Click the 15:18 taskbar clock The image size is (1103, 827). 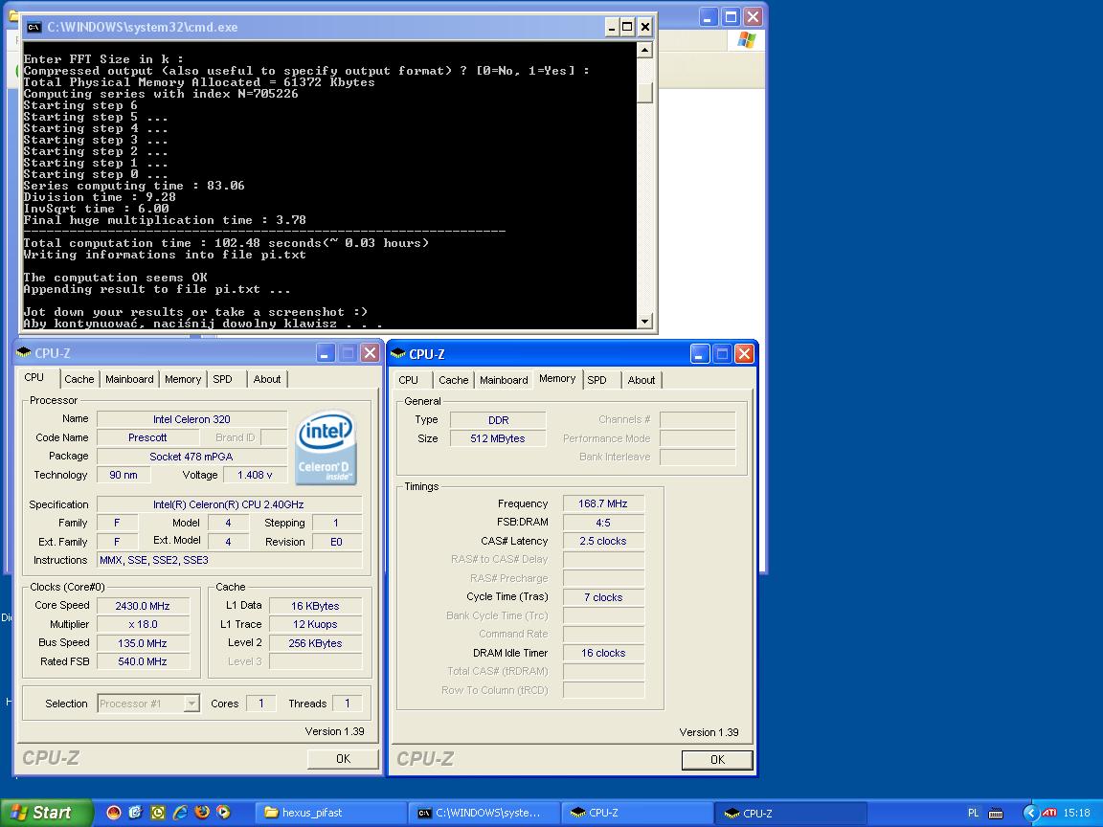[x=1076, y=813]
